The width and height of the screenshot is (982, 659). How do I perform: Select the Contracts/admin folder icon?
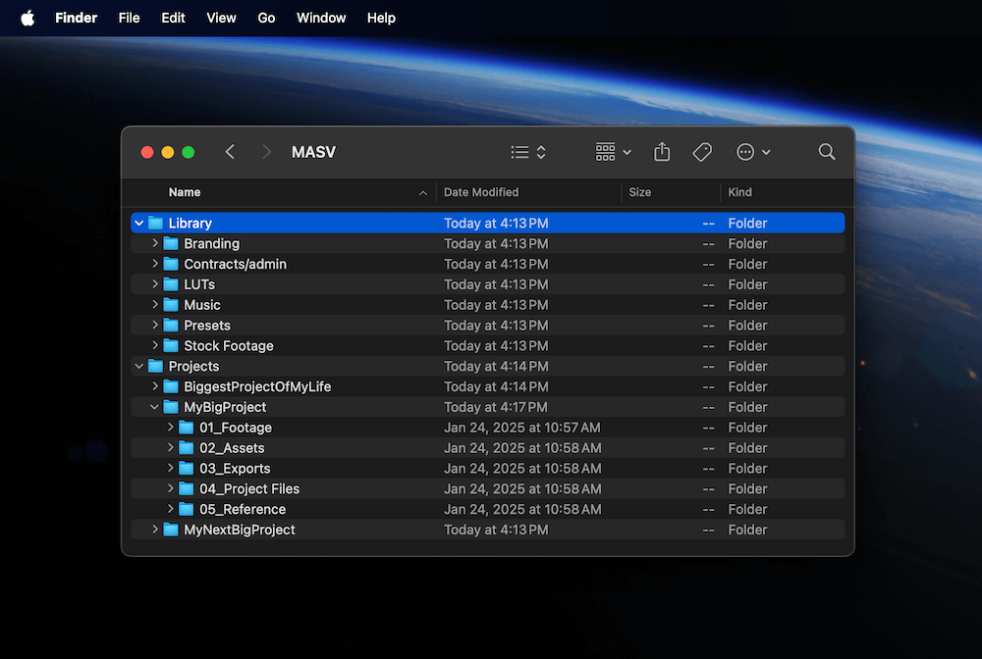[171, 264]
